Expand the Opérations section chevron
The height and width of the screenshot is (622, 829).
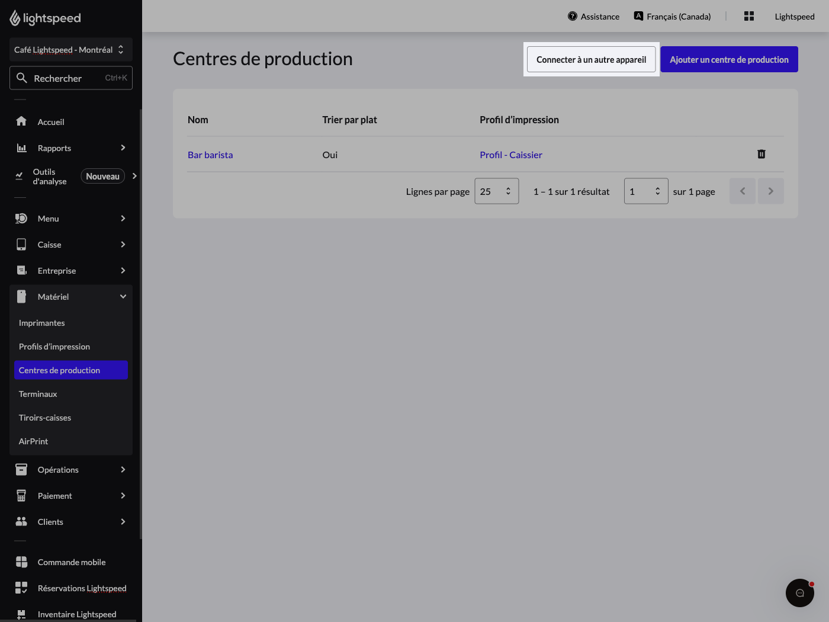[x=123, y=470]
